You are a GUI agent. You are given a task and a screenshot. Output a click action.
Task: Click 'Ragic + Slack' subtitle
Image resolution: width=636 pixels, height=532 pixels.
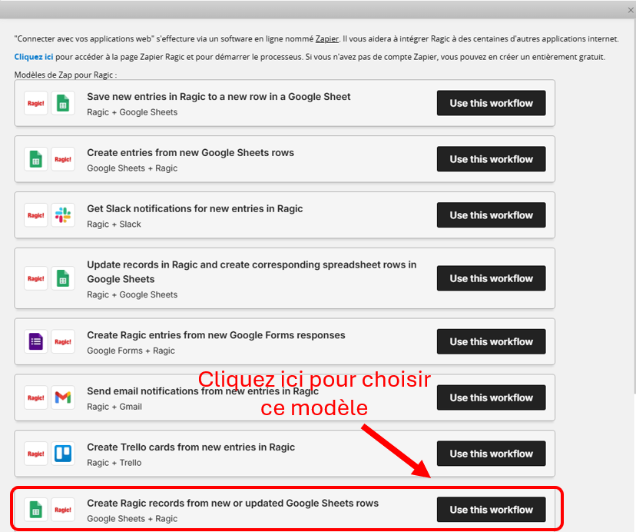pyautogui.click(x=114, y=224)
